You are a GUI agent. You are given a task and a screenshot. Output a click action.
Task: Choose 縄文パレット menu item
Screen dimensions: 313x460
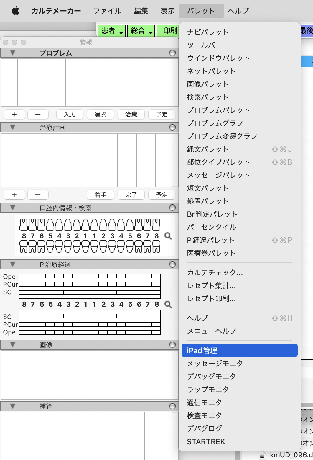pos(208,149)
